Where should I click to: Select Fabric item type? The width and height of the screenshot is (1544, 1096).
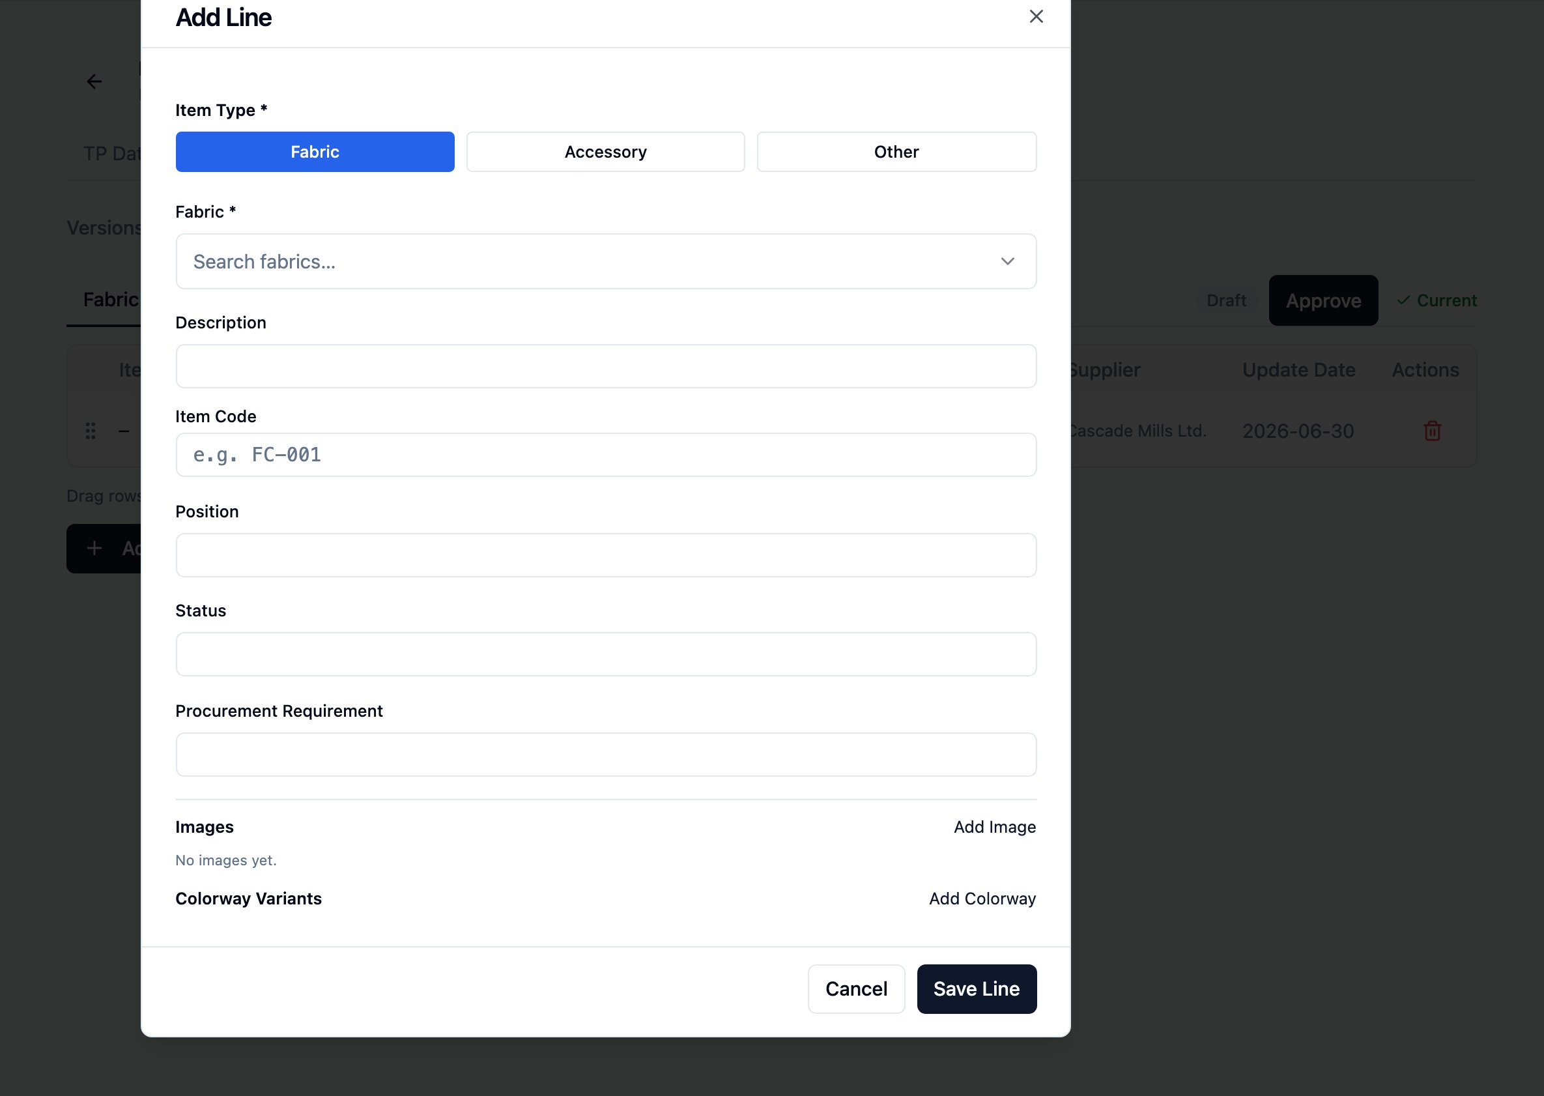pyautogui.click(x=315, y=152)
